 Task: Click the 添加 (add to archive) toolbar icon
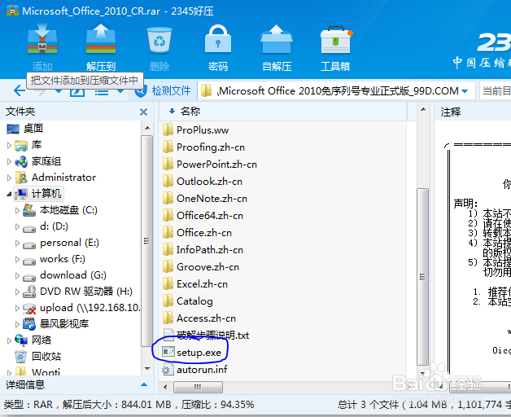(42, 38)
